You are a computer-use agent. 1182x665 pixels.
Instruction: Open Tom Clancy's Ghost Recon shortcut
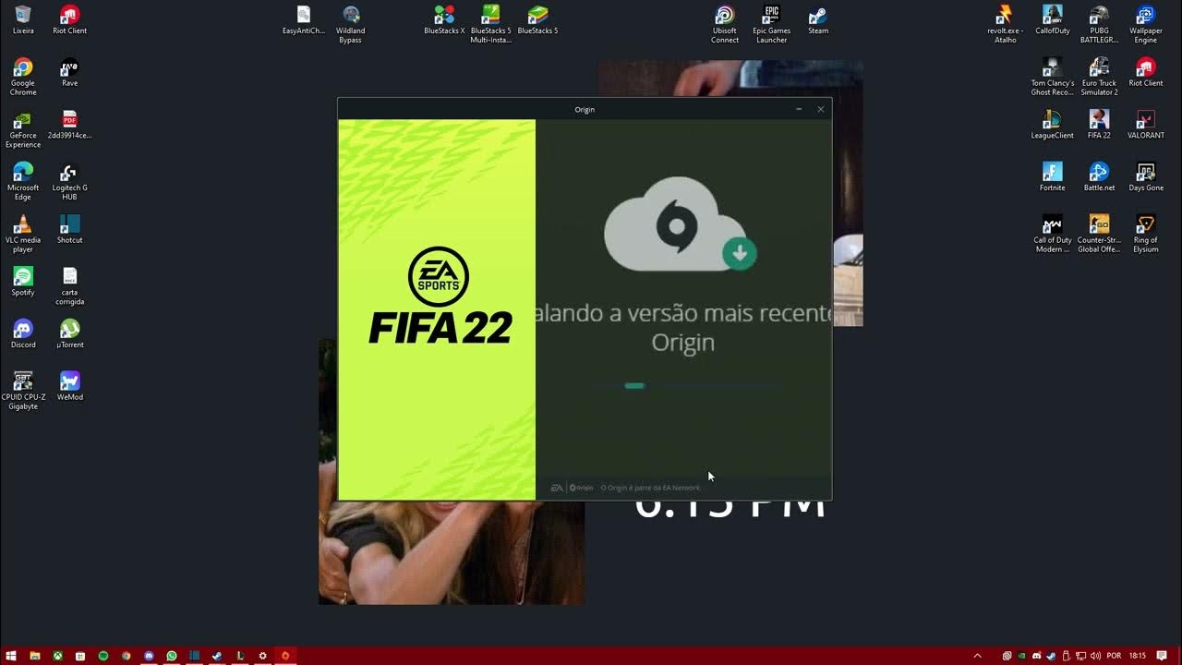click(1052, 77)
